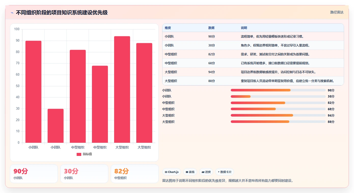Click the 中型组织 progress bar showing 82分
The image size is (354, 193).
pos(278,103)
